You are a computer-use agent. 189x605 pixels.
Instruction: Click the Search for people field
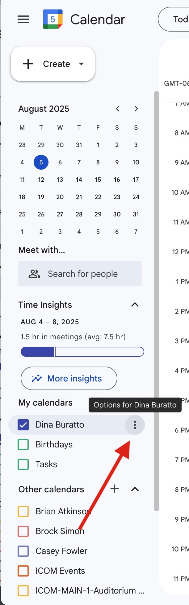(x=83, y=274)
